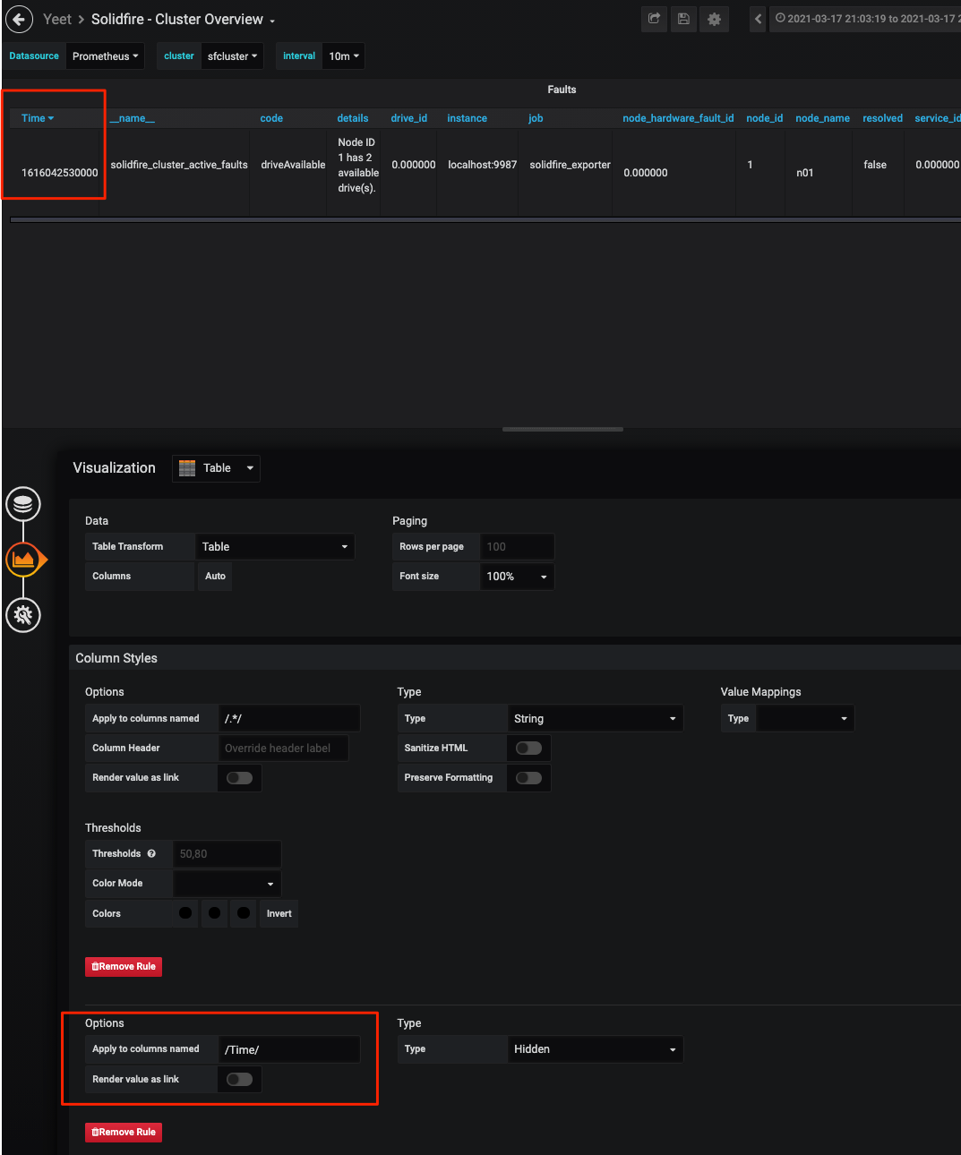Click the Thresholds help question icon
The height and width of the screenshot is (1155, 961).
(151, 853)
